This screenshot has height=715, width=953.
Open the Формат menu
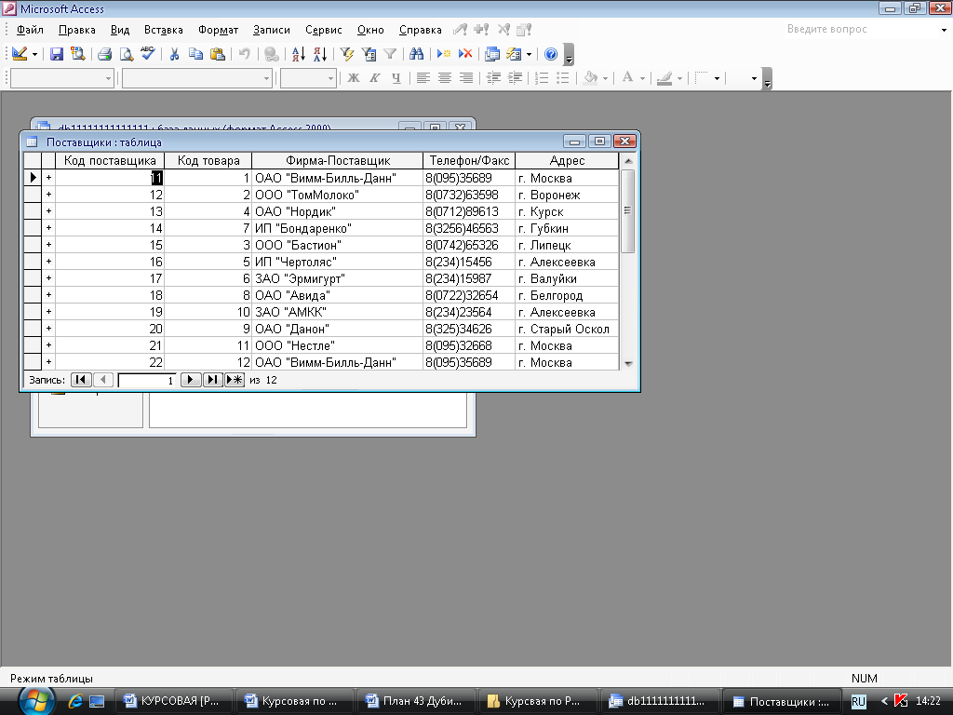click(x=218, y=30)
